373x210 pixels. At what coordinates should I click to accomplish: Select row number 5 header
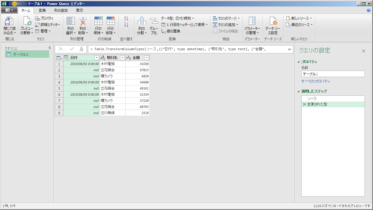coord(59,88)
